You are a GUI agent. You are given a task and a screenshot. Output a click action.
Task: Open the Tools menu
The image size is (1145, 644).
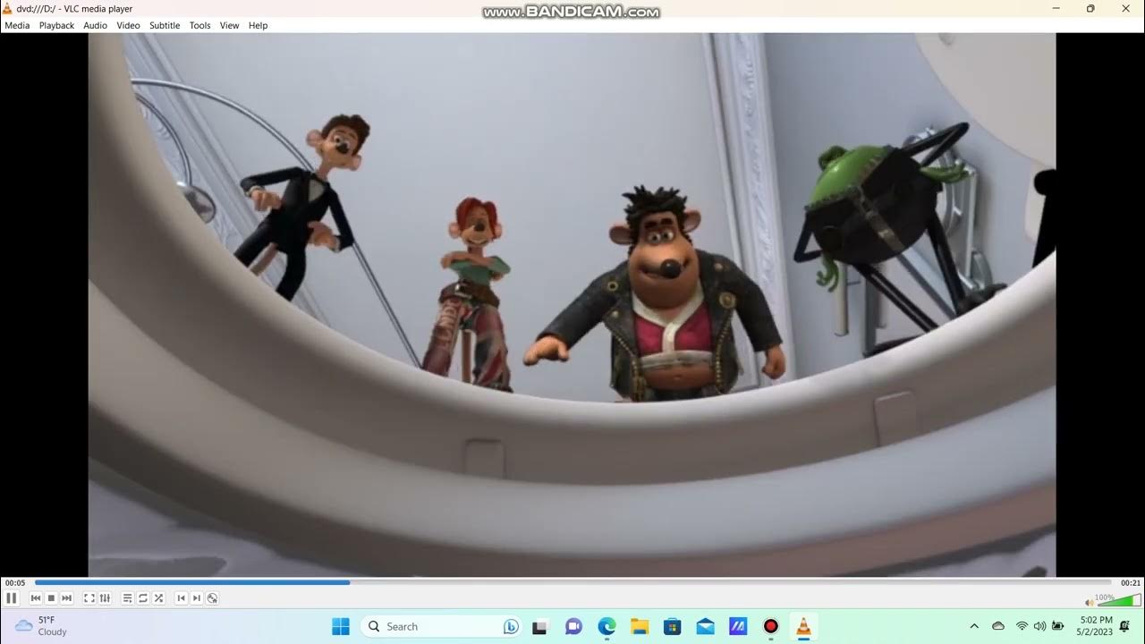point(200,25)
